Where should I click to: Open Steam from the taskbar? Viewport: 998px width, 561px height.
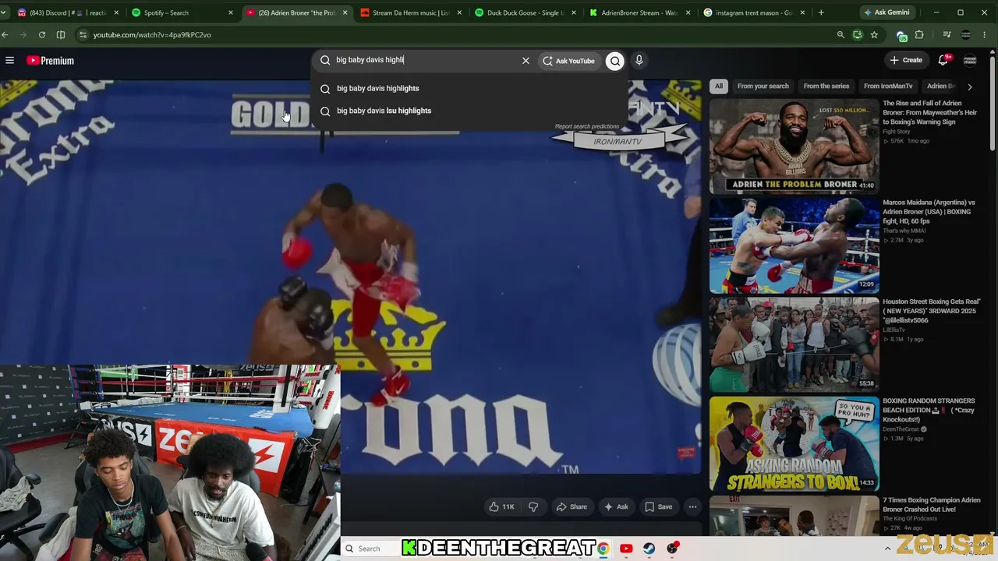[x=649, y=549]
